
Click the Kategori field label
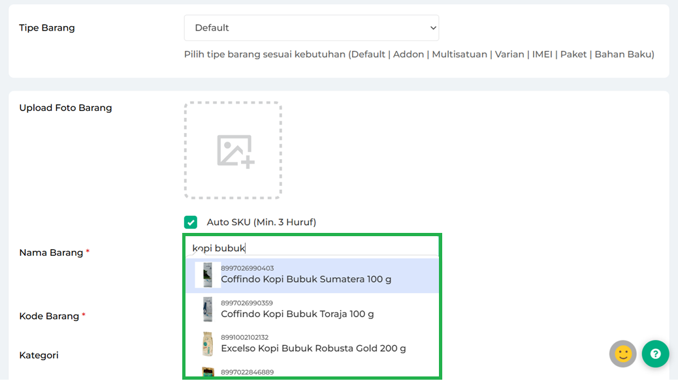point(39,356)
